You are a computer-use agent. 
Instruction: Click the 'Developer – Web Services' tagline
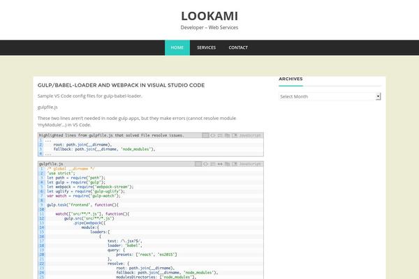(209, 27)
